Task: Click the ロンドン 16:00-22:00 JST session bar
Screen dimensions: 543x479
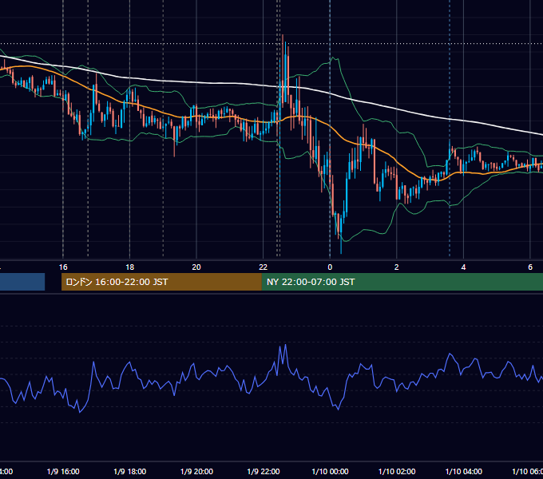Action: [161, 282]
